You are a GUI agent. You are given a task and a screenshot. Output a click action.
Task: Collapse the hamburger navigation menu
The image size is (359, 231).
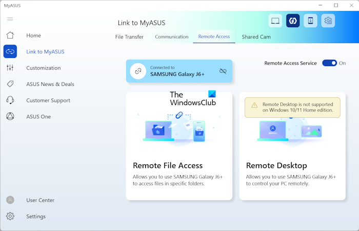click(x=10, y=19)
